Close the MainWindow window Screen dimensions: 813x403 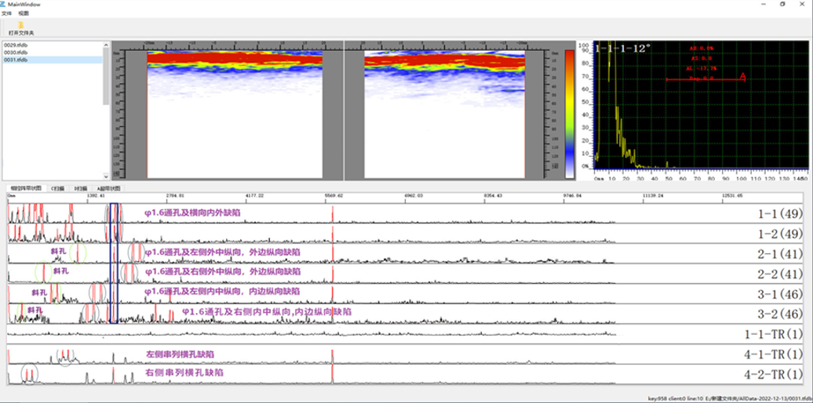click(x=801, y=4)
